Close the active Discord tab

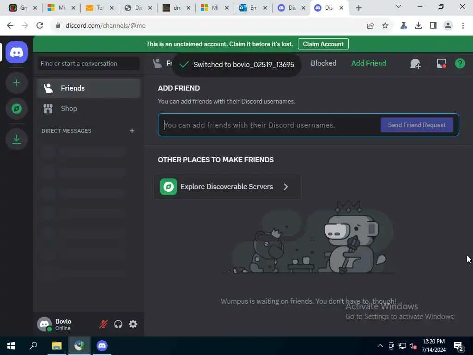click(341, 8)
